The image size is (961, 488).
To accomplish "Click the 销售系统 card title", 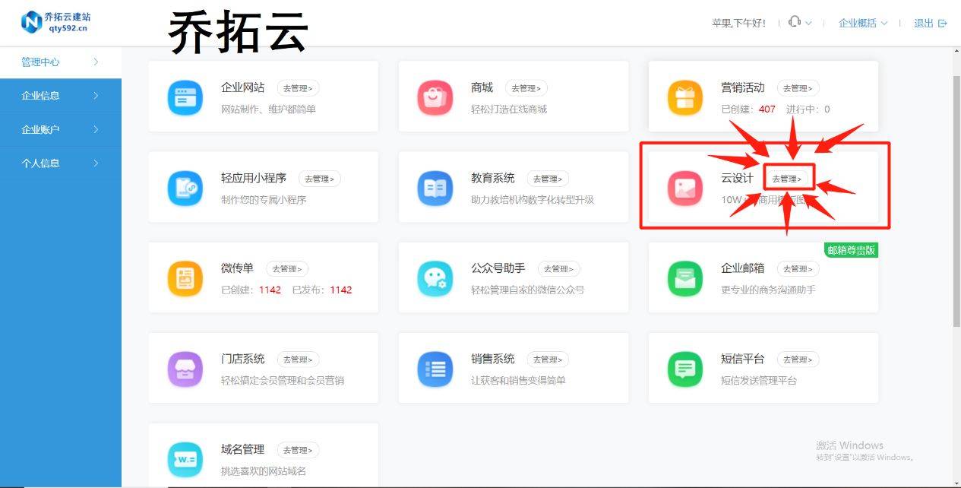I will [493, 358].
